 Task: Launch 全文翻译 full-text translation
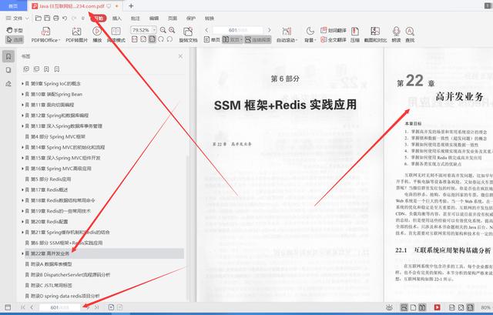[x=334, y=40]
